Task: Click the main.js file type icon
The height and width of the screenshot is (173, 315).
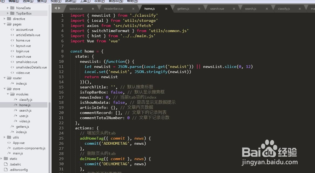Action: [x=9, y=153]
